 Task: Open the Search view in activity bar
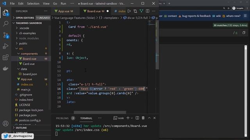click(5, 24)
